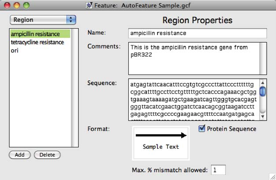Click the Sequence scrollbar up arrow

coord(263,83)
